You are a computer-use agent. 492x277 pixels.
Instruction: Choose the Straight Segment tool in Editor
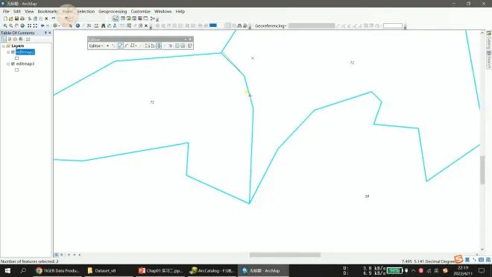[x=121, y=46]
